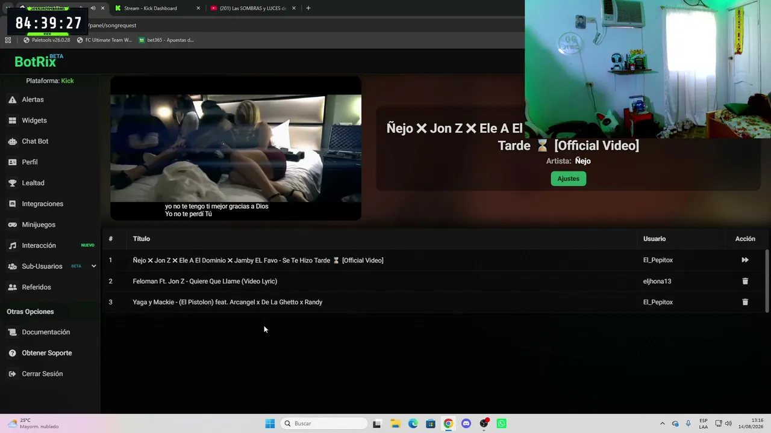Open the taskbar weather widget
771x433 pixels.
click(x=33, y=423)
